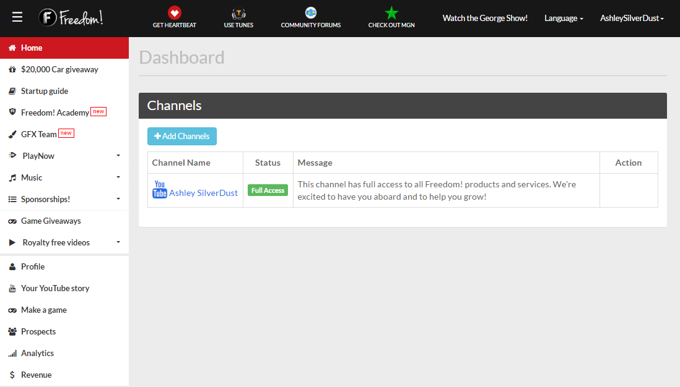
Task: Expand the Language dropdown
Action: 564,19
